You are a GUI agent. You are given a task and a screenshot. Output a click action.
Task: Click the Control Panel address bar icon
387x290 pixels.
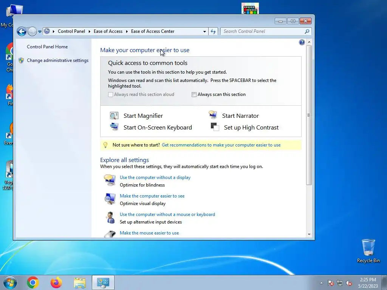47,31
